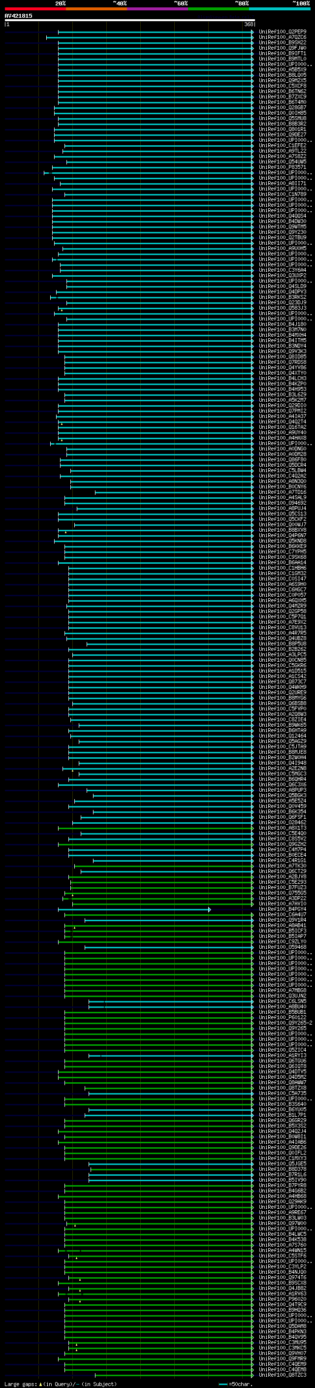Viewport: 315px width, 1388px height.
Task: Select the UniRef100_Q9V1R4 label
Action: click(283, 920)
